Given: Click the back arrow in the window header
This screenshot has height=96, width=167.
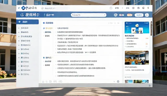Looking at the screenshot, I should (x=19, y=8).
